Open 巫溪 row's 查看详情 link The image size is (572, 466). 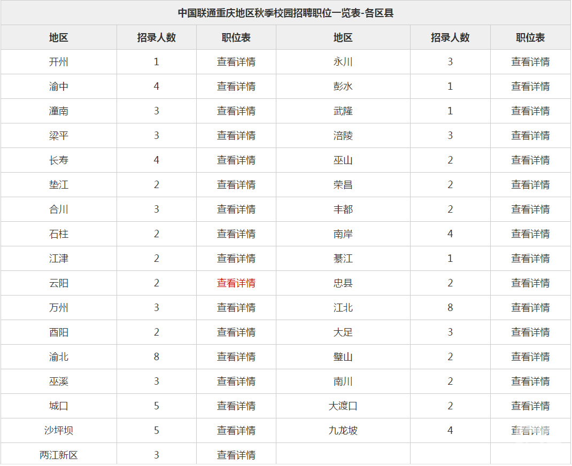click(x=236, y=382)
